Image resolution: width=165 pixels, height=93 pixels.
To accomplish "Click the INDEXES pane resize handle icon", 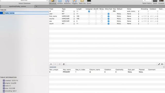I will click(x=164, y=67).
